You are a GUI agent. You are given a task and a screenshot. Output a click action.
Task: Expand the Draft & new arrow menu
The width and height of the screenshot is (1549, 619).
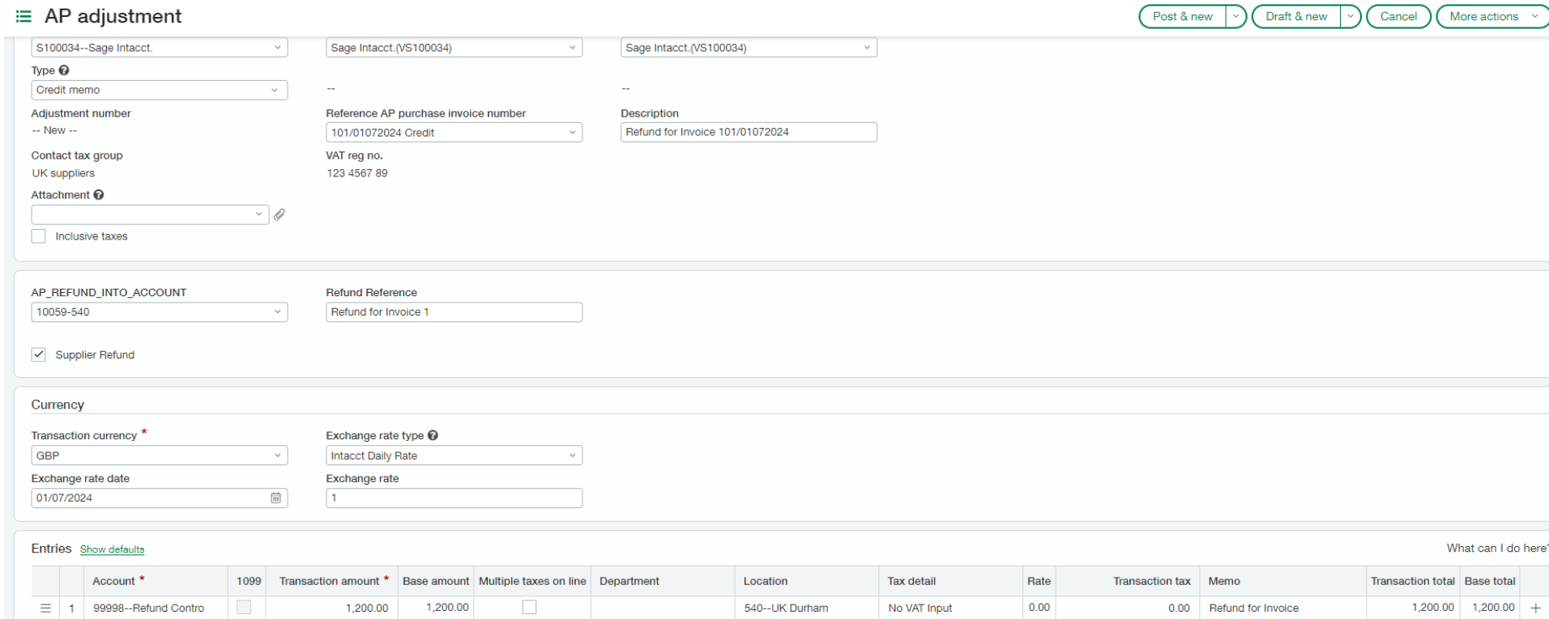pos(1351,16)
